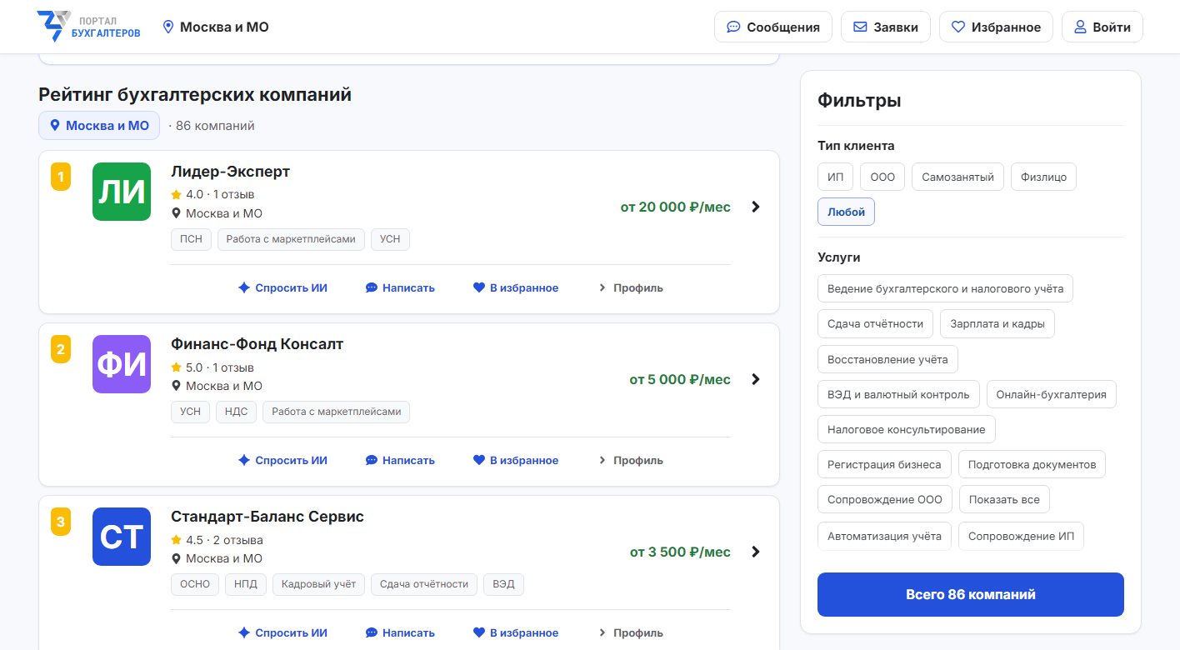Click the Всего 86 компаний button
The height and width of the screenshot is (650, 1180).
[971, 594]
